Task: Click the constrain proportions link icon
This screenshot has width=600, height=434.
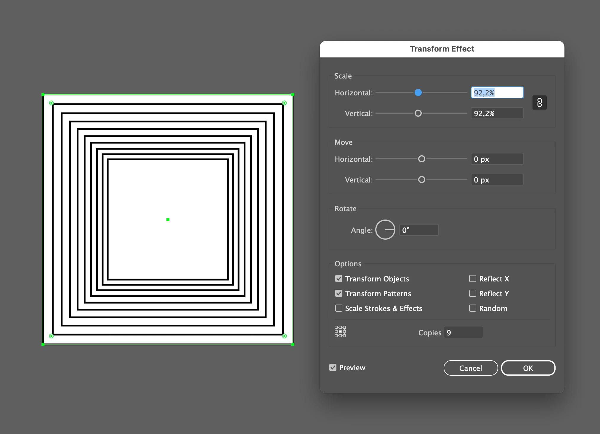Action: [x=539, y=103]
